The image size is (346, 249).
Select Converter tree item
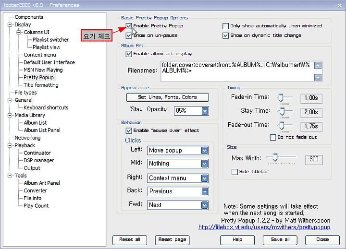point(35,191)
